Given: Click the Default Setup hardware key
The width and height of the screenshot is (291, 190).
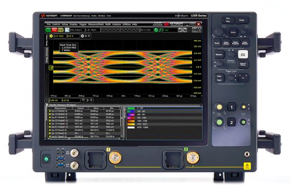Looking at the screenshot, I should coord(243,64).
